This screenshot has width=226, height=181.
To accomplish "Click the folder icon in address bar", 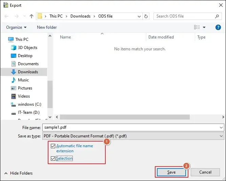I will [40, 16].
